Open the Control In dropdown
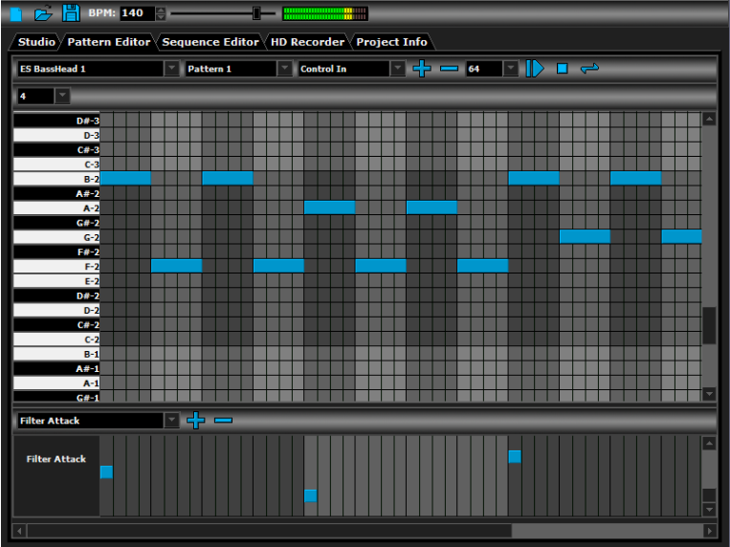 397,69
